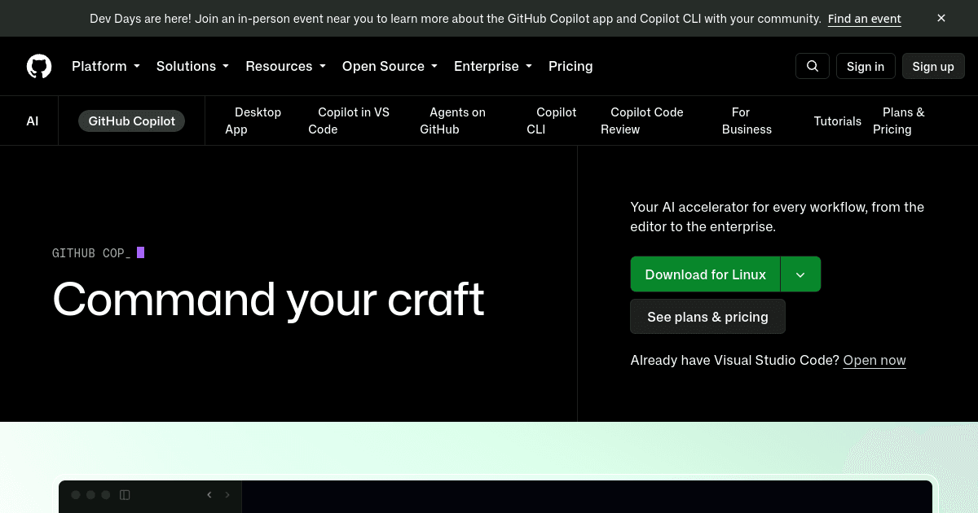This screenshot has width=978, height=513.
Task: Click the Sign up button
Action: [933, 66]
